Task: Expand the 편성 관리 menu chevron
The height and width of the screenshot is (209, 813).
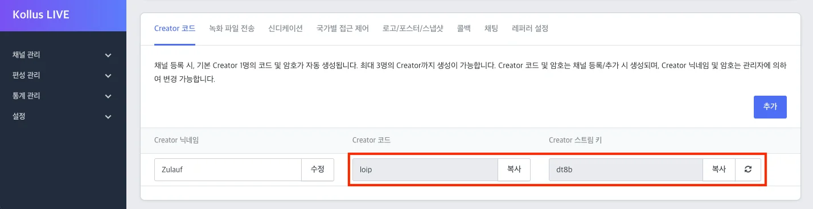Action: point(108,76)
